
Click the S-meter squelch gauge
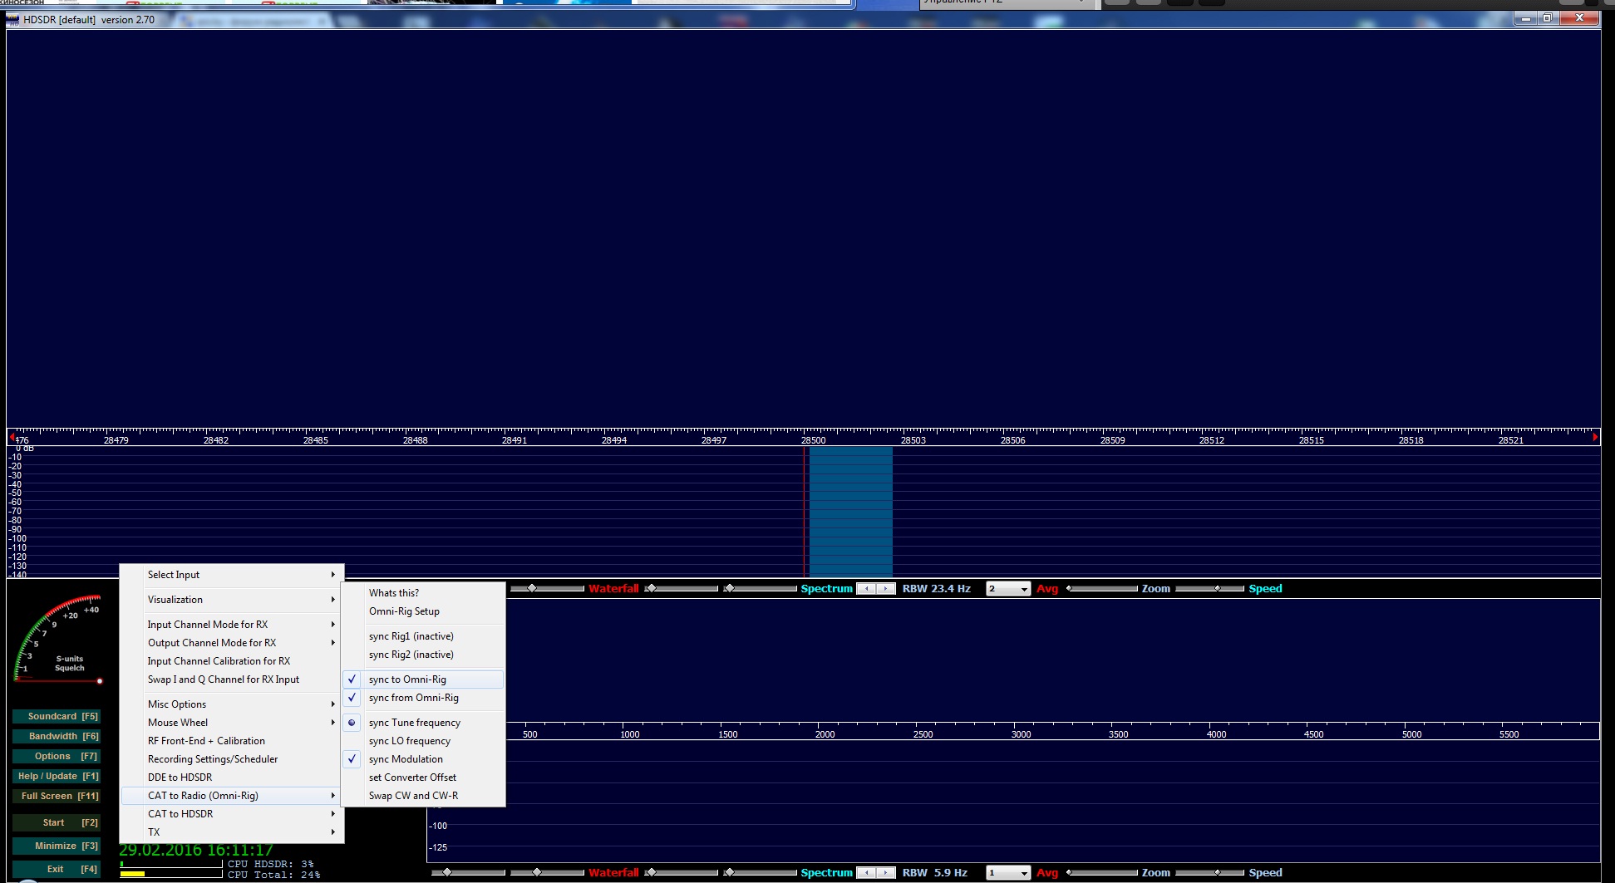(58, 640)
